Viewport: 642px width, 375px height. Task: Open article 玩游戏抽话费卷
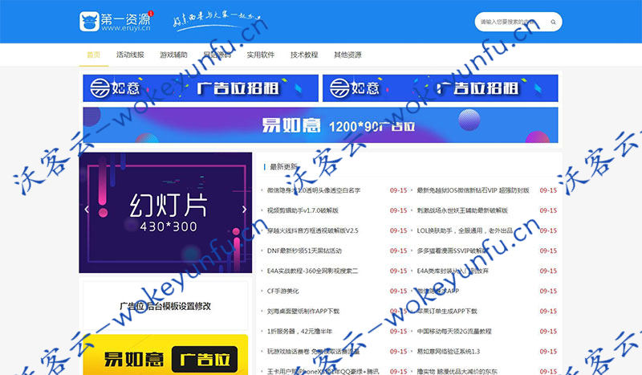313,351
